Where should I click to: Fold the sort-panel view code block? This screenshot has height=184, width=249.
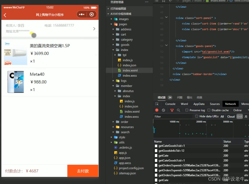(166, 17)
